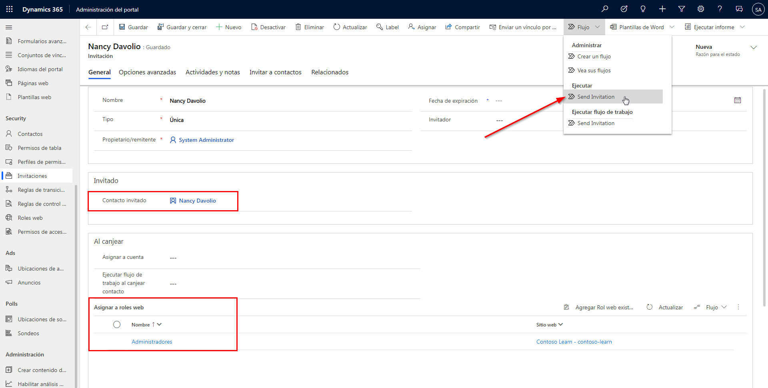Click Plantillas de Word button
Image resolution: width=768 pixels, height=388 pixels.
click(x=637, y=27)
